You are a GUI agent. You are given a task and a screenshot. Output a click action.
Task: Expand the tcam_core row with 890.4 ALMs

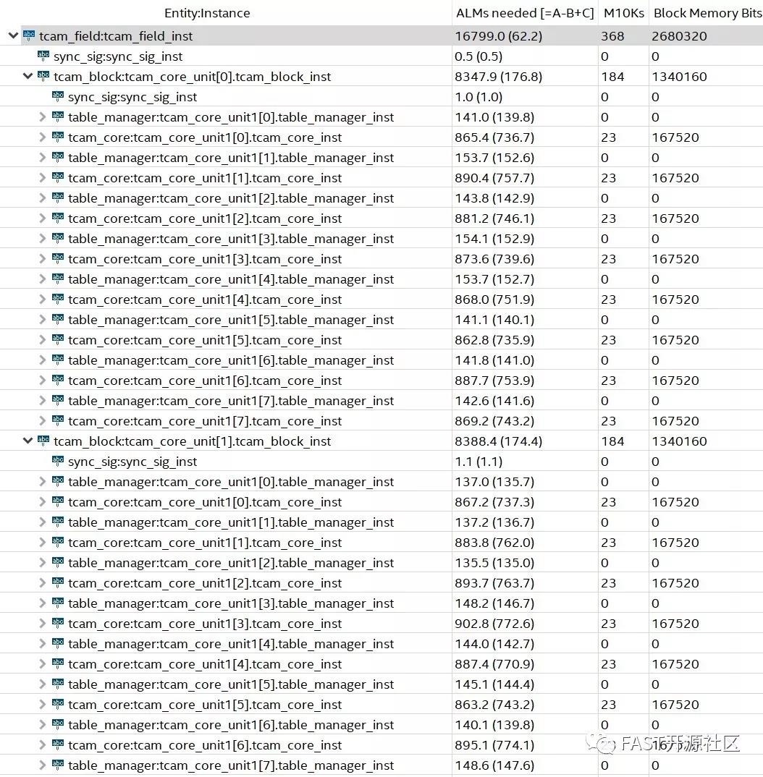pyautogui.click(x=43, y=177)
